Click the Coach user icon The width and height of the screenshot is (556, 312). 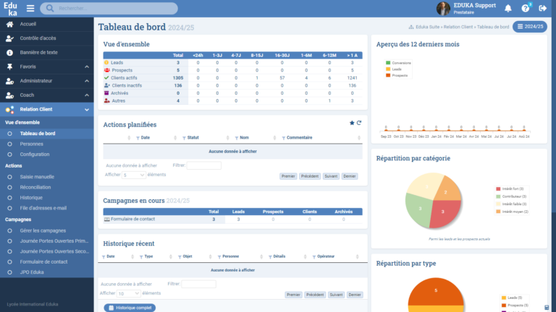[9, 95]
